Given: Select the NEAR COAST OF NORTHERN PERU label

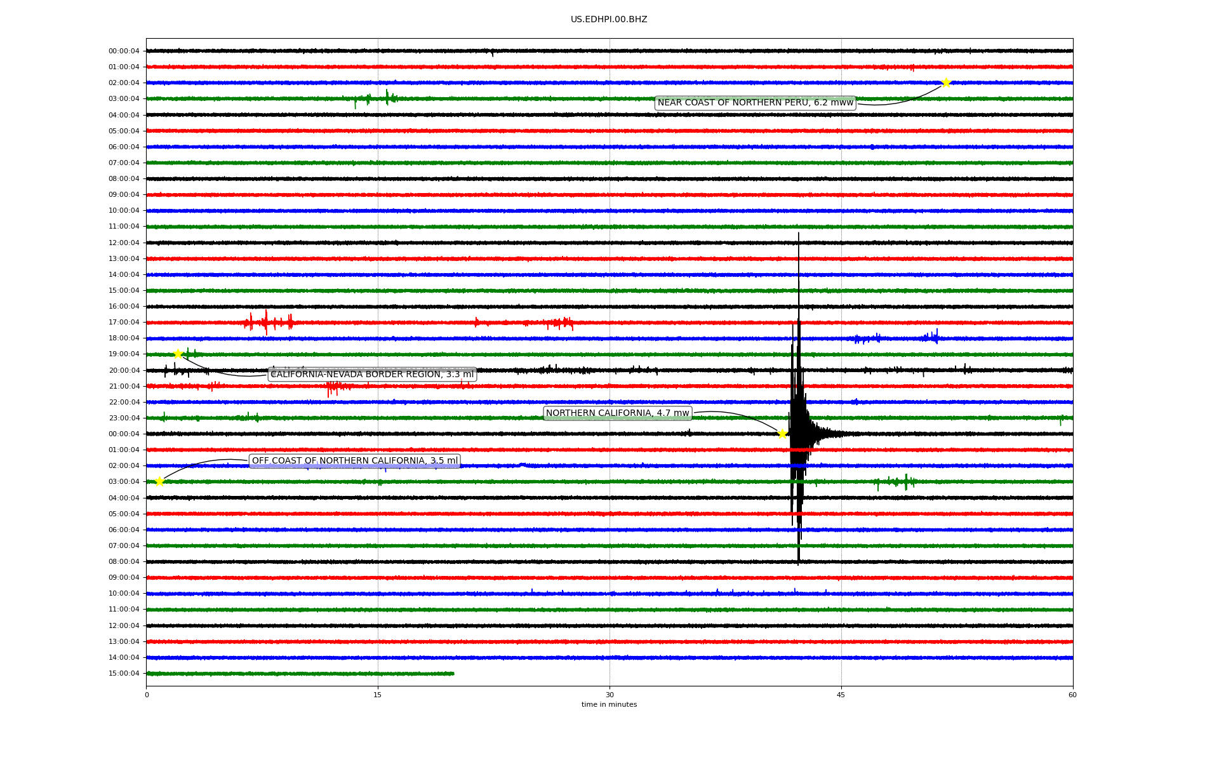Looking at the screenshot, I should [x=755, y=103].
